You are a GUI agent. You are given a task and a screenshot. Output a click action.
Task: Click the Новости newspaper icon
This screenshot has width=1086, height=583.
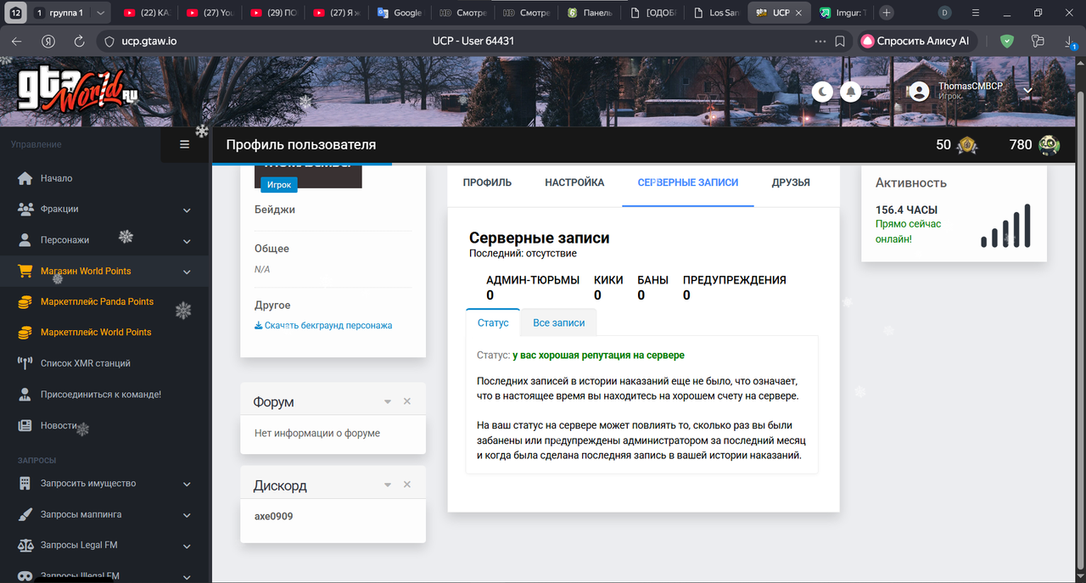coord(25,425)
